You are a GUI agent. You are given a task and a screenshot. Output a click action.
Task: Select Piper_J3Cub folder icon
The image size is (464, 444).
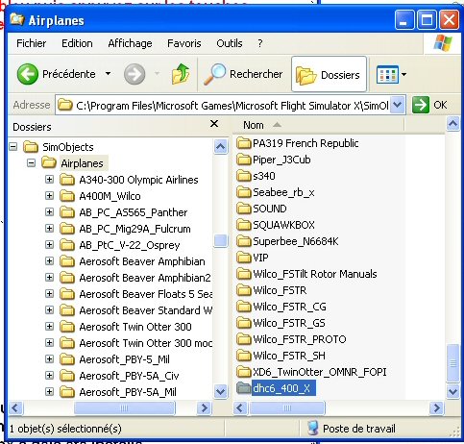click(243, 160)
